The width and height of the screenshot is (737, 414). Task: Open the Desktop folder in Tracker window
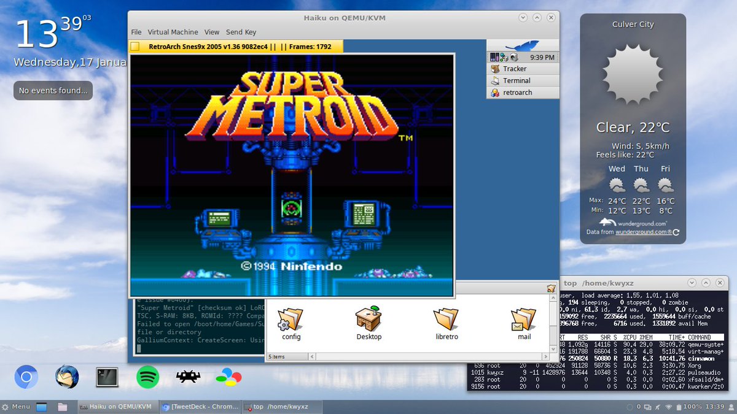coord(368,324)
